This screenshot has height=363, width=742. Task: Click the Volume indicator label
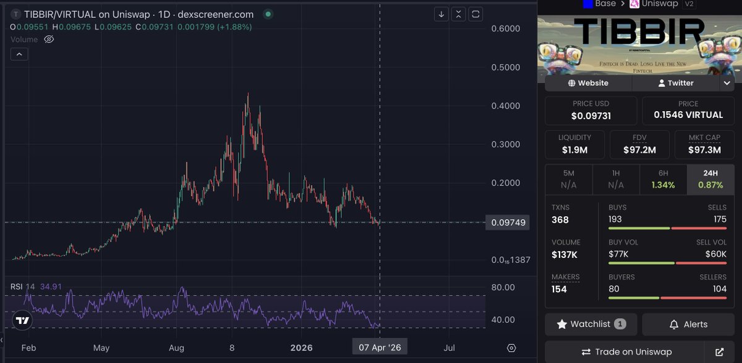click(24, 40)
